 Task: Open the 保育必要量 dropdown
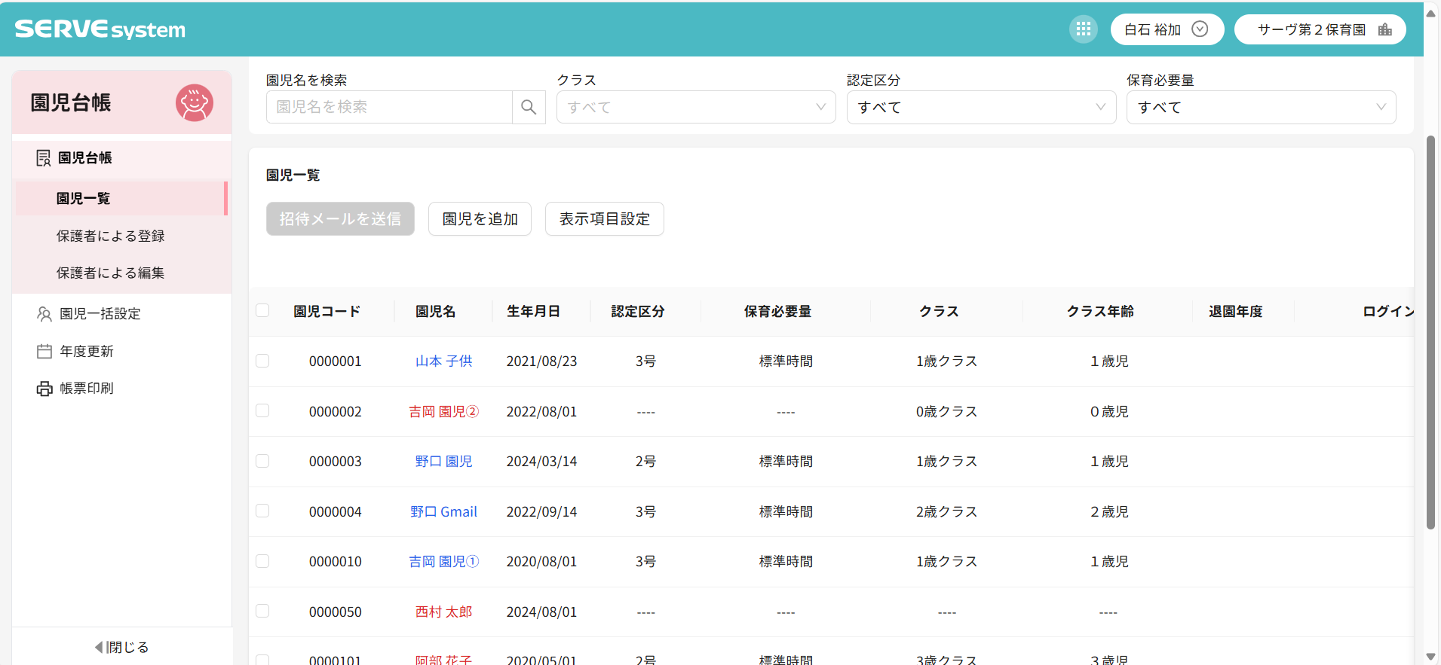click(x=1261, y=107)
